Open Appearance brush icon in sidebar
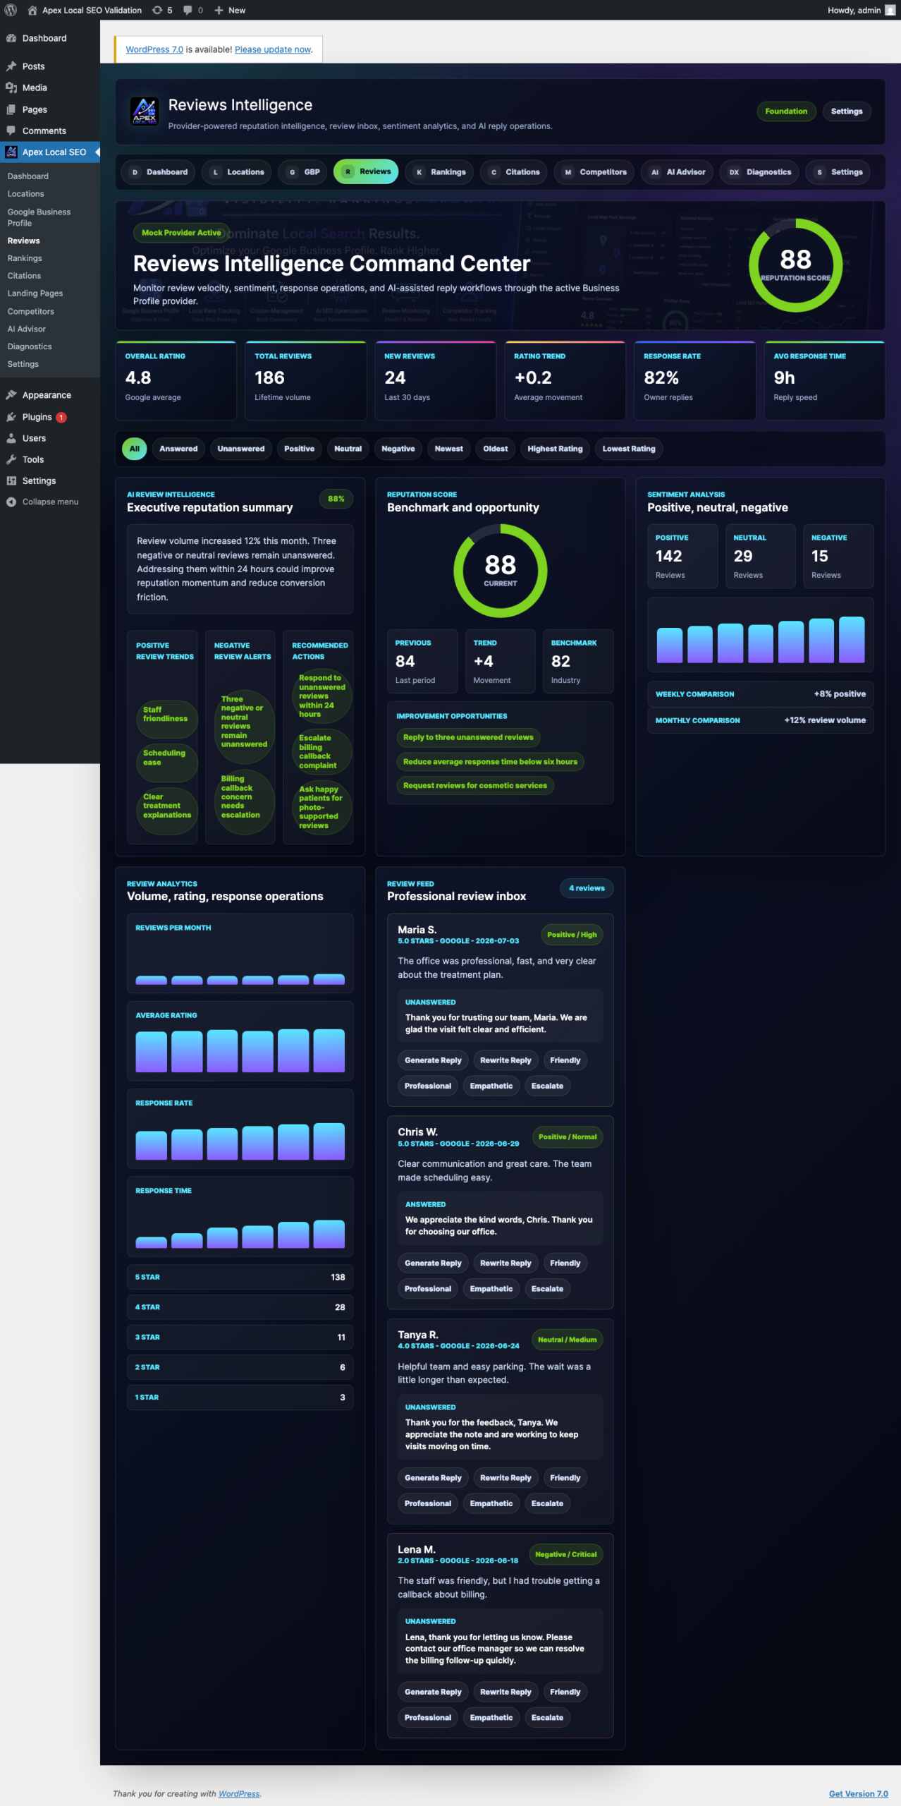This screenshot has width=901, height=1806. click(x=11, y=395)
